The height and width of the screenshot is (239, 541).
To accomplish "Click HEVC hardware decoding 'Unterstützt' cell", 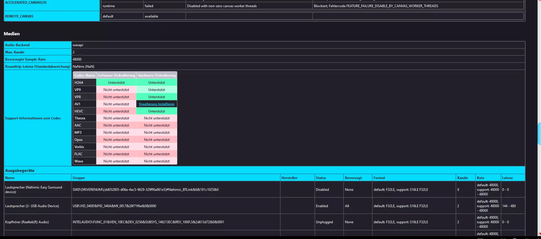I will coord(157,111).
